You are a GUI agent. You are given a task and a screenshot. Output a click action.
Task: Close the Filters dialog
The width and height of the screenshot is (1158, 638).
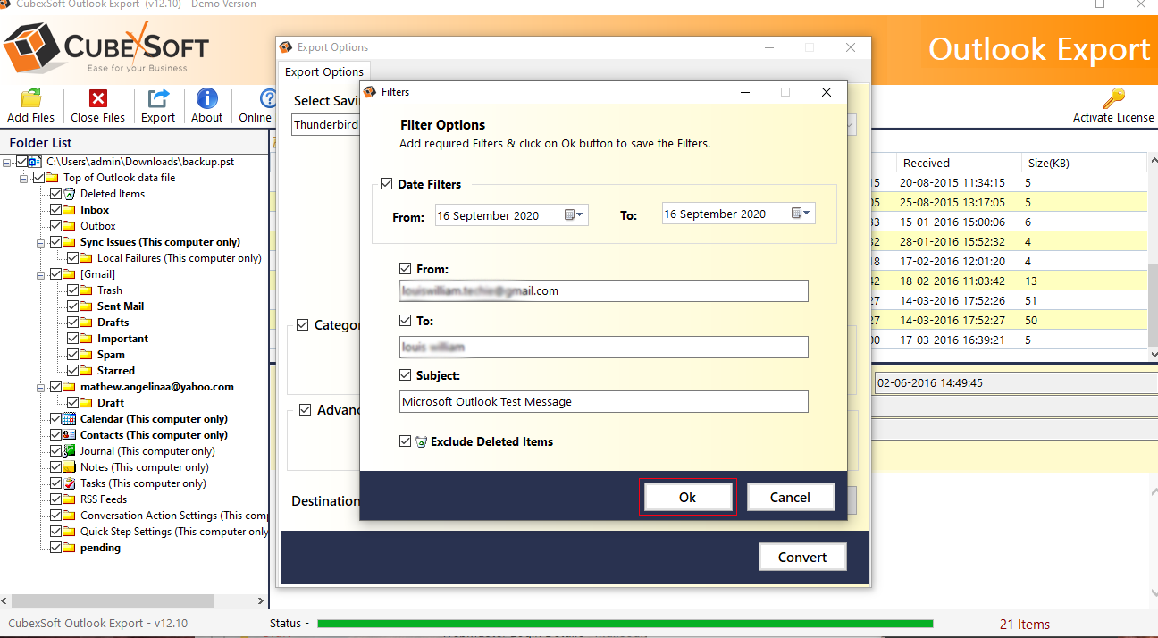827,92
